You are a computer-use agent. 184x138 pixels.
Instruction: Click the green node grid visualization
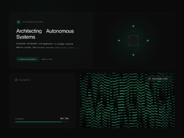click(x=127, y=104)
